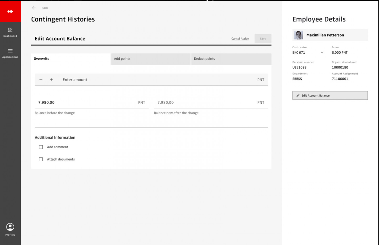Click the Enter amount input field
The height and width of the screenshot is (245, 379).
tap(155, 80)
